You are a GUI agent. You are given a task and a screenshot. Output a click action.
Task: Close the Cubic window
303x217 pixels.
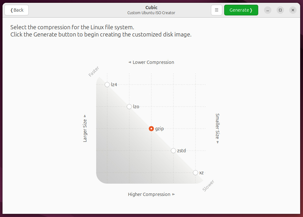[x=293, y=10]
